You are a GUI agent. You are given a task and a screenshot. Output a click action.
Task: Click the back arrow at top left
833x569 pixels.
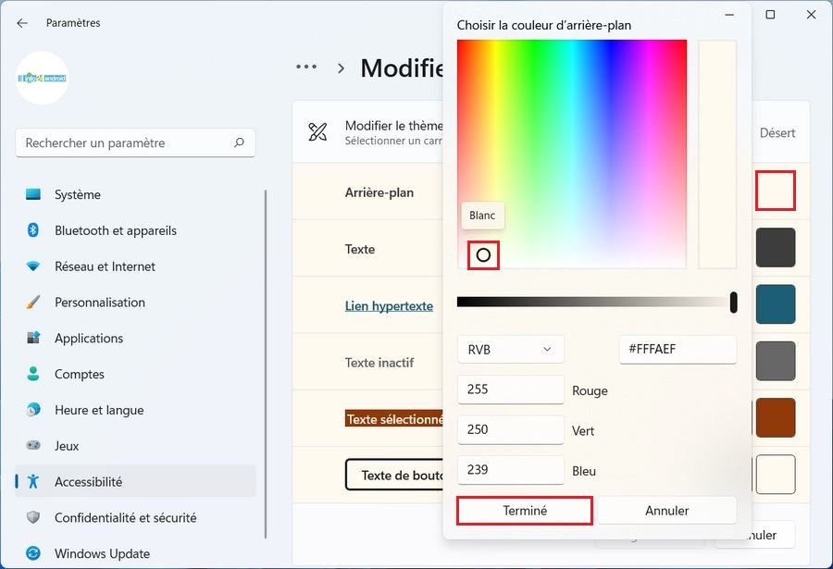point(20,22)
